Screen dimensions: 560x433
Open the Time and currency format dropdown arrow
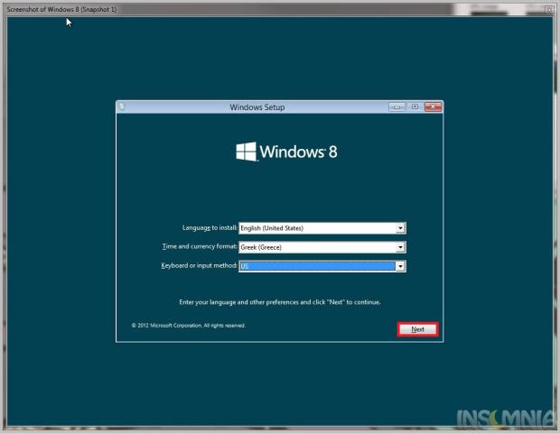pos(400,247)
